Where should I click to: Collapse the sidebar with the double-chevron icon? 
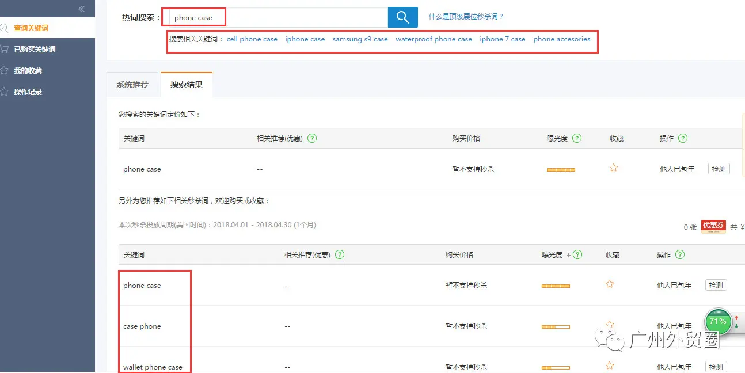point(82,9)
